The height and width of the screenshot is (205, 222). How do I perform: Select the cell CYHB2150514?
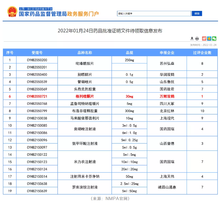tap(37, 176)
